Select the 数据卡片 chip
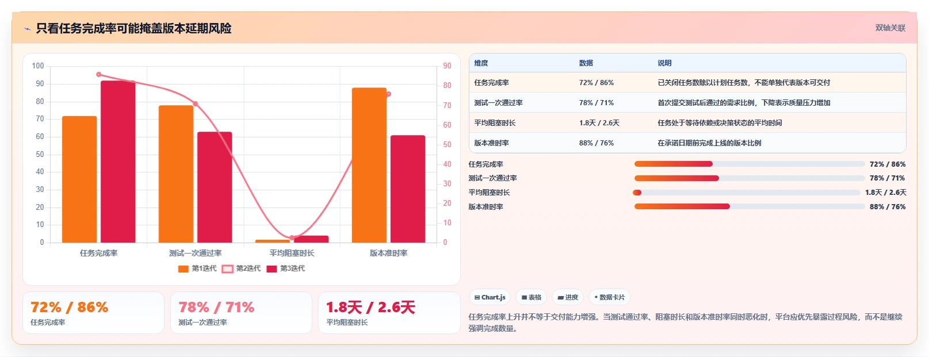929x357 pixels. [x=610, y=297]
